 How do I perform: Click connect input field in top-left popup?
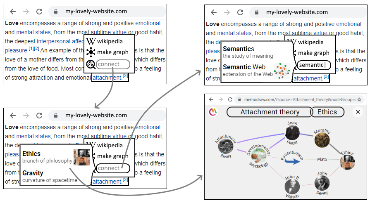[113, 64]
